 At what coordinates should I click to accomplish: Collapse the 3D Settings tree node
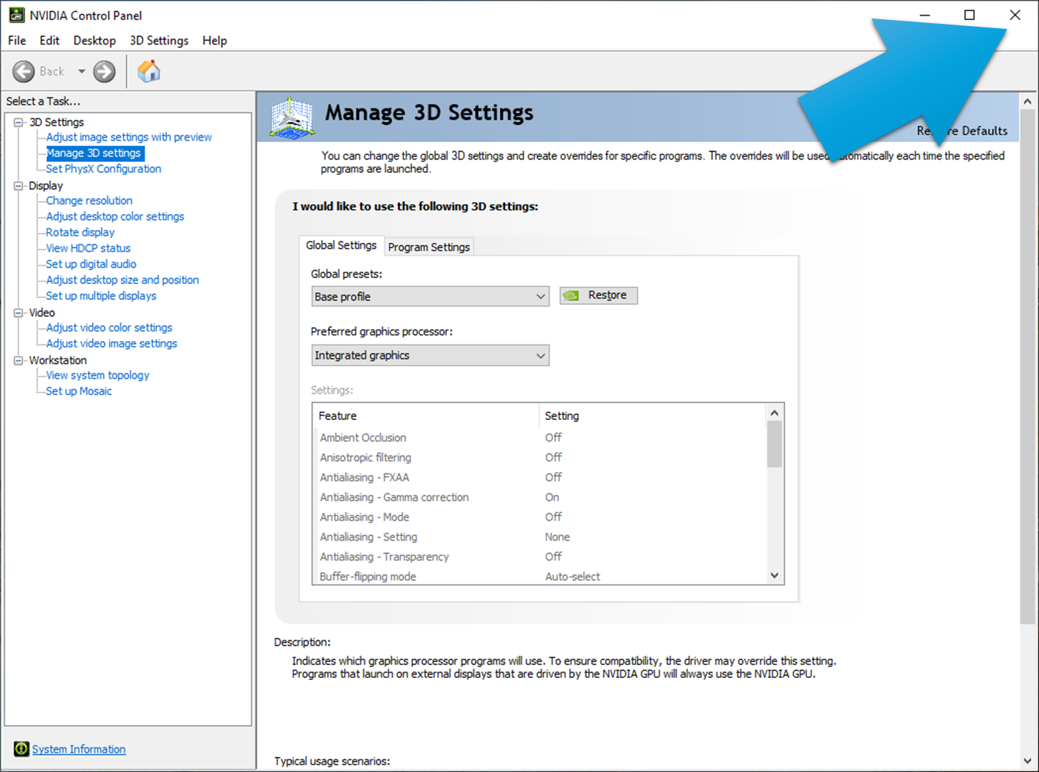[19, 122]
